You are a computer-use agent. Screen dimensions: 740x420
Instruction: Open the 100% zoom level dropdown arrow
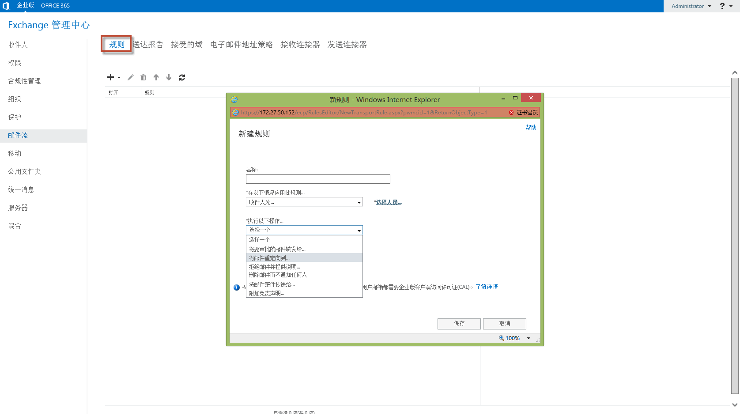[x=529, y=338]
